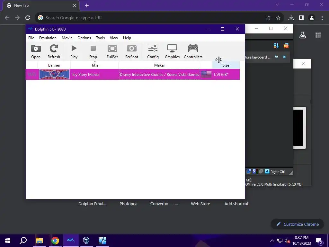Open Chrome Labs flask icon
Viewport: 329px width, 247px height.
[x=303, y=35]
